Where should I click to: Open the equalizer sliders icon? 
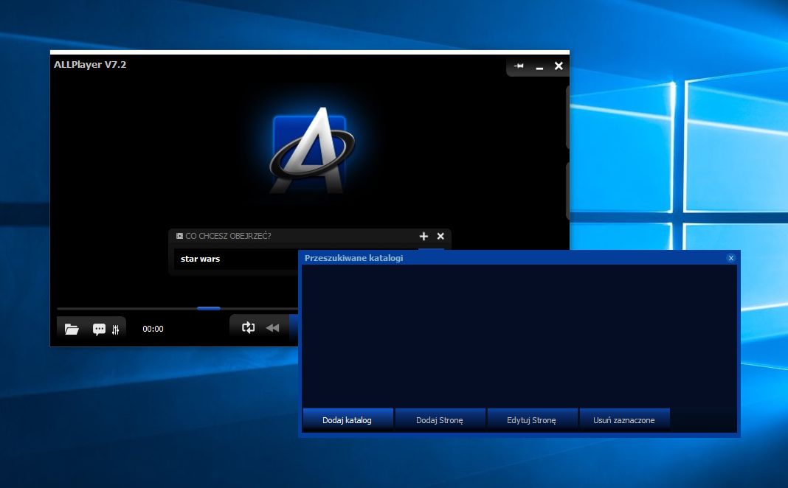(115, 330)
